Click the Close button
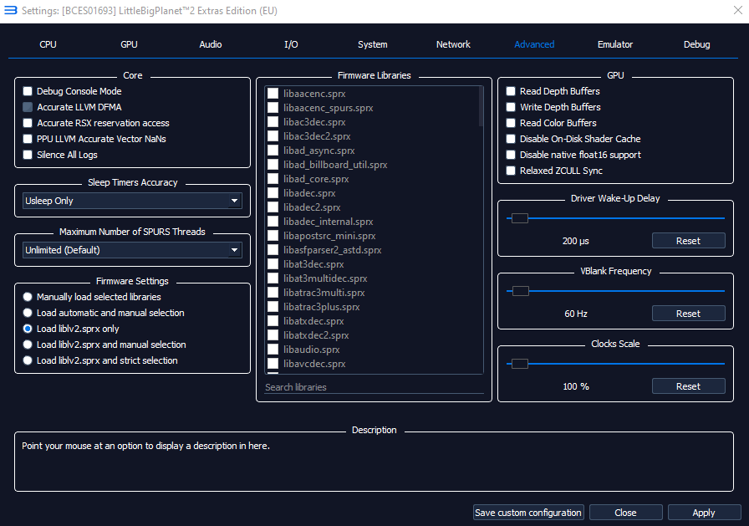Screen dimensions: 749x526 point(625,513)
